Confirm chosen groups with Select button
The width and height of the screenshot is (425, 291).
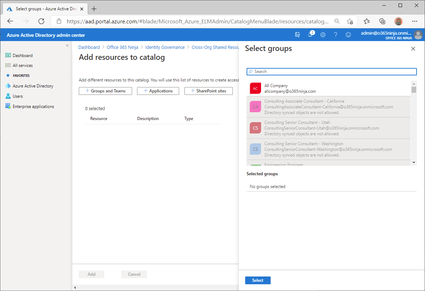point(258,280)
